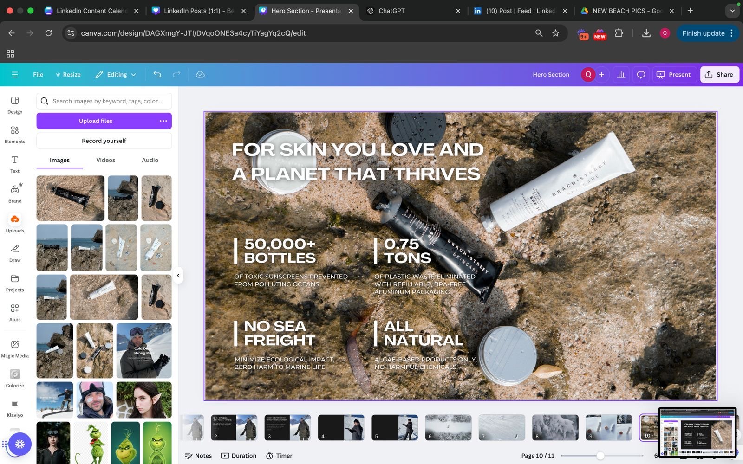This screenshot has height=464, width=743.
Task: Open Magic Media in sidebar
Action: coord(15,348)
